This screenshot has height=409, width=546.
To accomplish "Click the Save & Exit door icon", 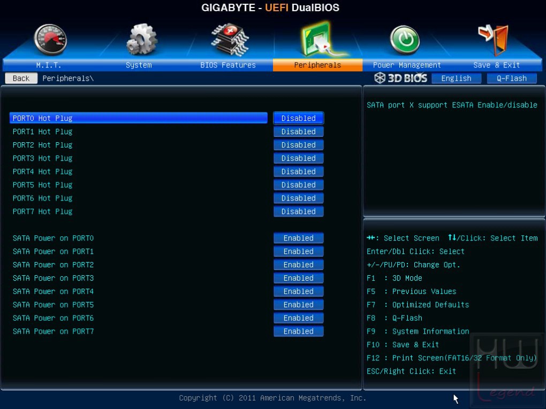I will coord(494,40).
